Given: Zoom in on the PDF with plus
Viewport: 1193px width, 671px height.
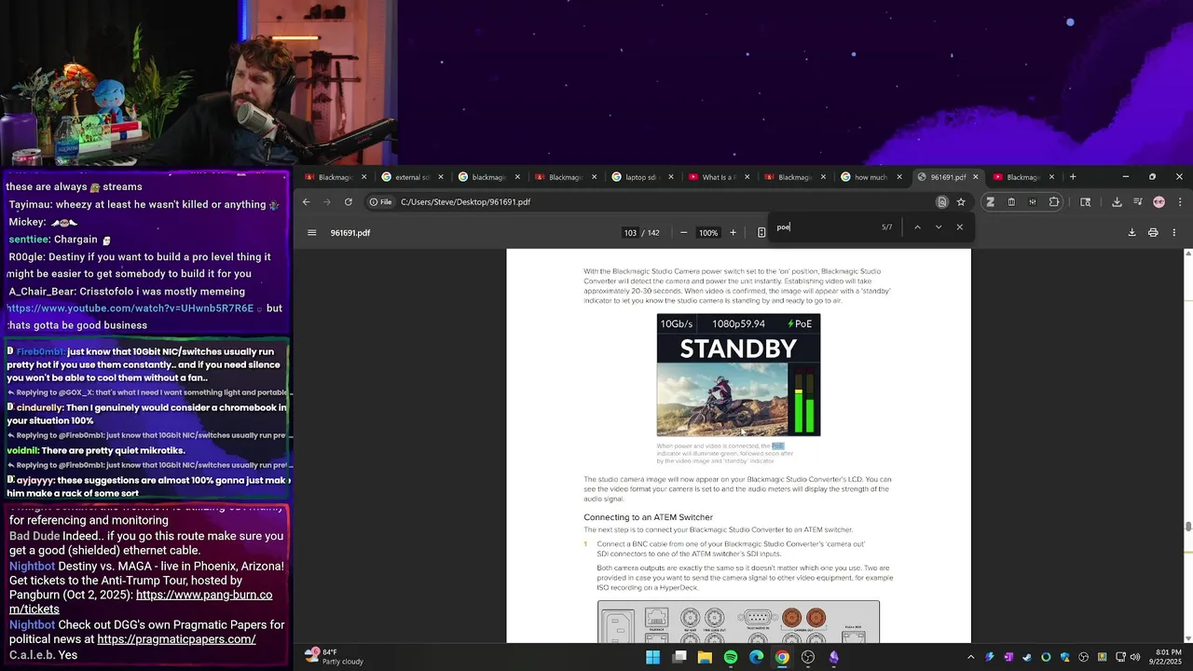Looking at the screenshot, I should 733,233.
